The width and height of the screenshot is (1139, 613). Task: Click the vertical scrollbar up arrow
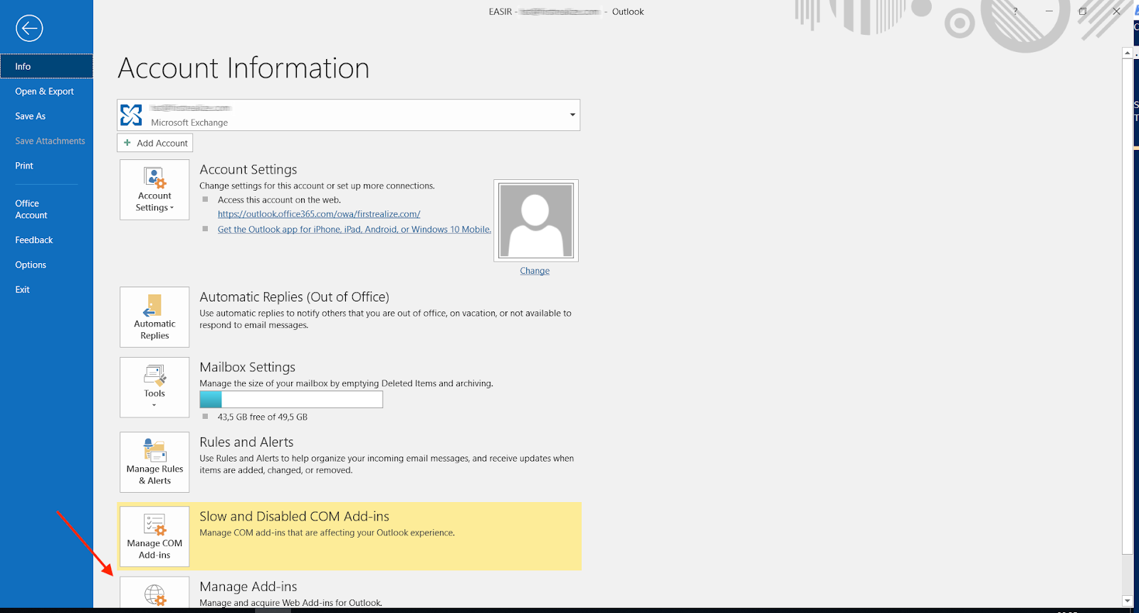point(1127,53)
